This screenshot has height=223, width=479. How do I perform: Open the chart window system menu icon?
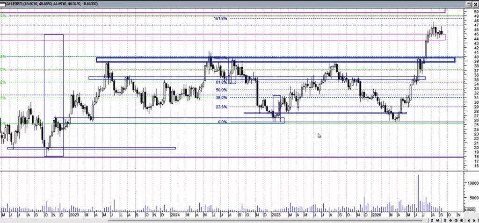click(2, 4)
